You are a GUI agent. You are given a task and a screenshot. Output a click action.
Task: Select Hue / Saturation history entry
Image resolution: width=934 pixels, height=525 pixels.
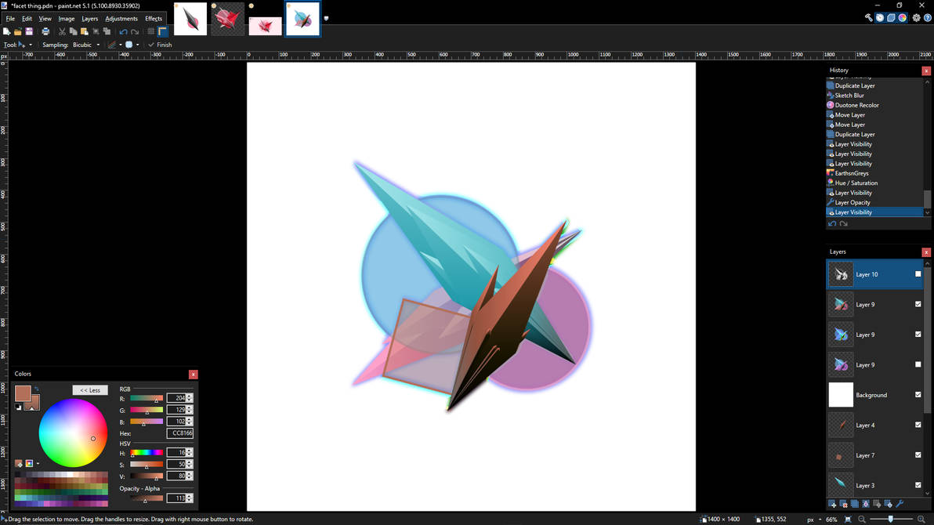(x=874, y=183)
